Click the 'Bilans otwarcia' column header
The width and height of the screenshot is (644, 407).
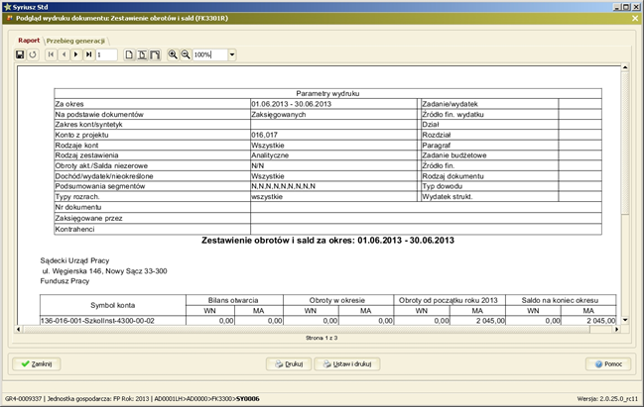pos(233,300)
